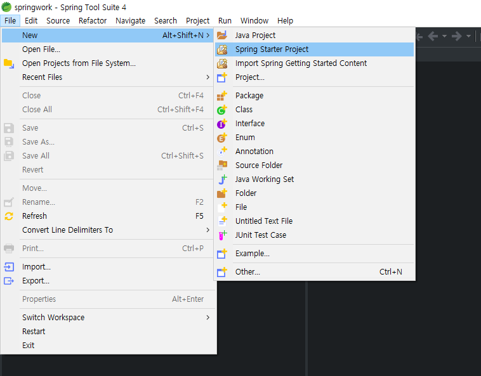Viewport: 481px width, 376px height.
Task: Select Spring Starter Project entry
Action: 315,49
